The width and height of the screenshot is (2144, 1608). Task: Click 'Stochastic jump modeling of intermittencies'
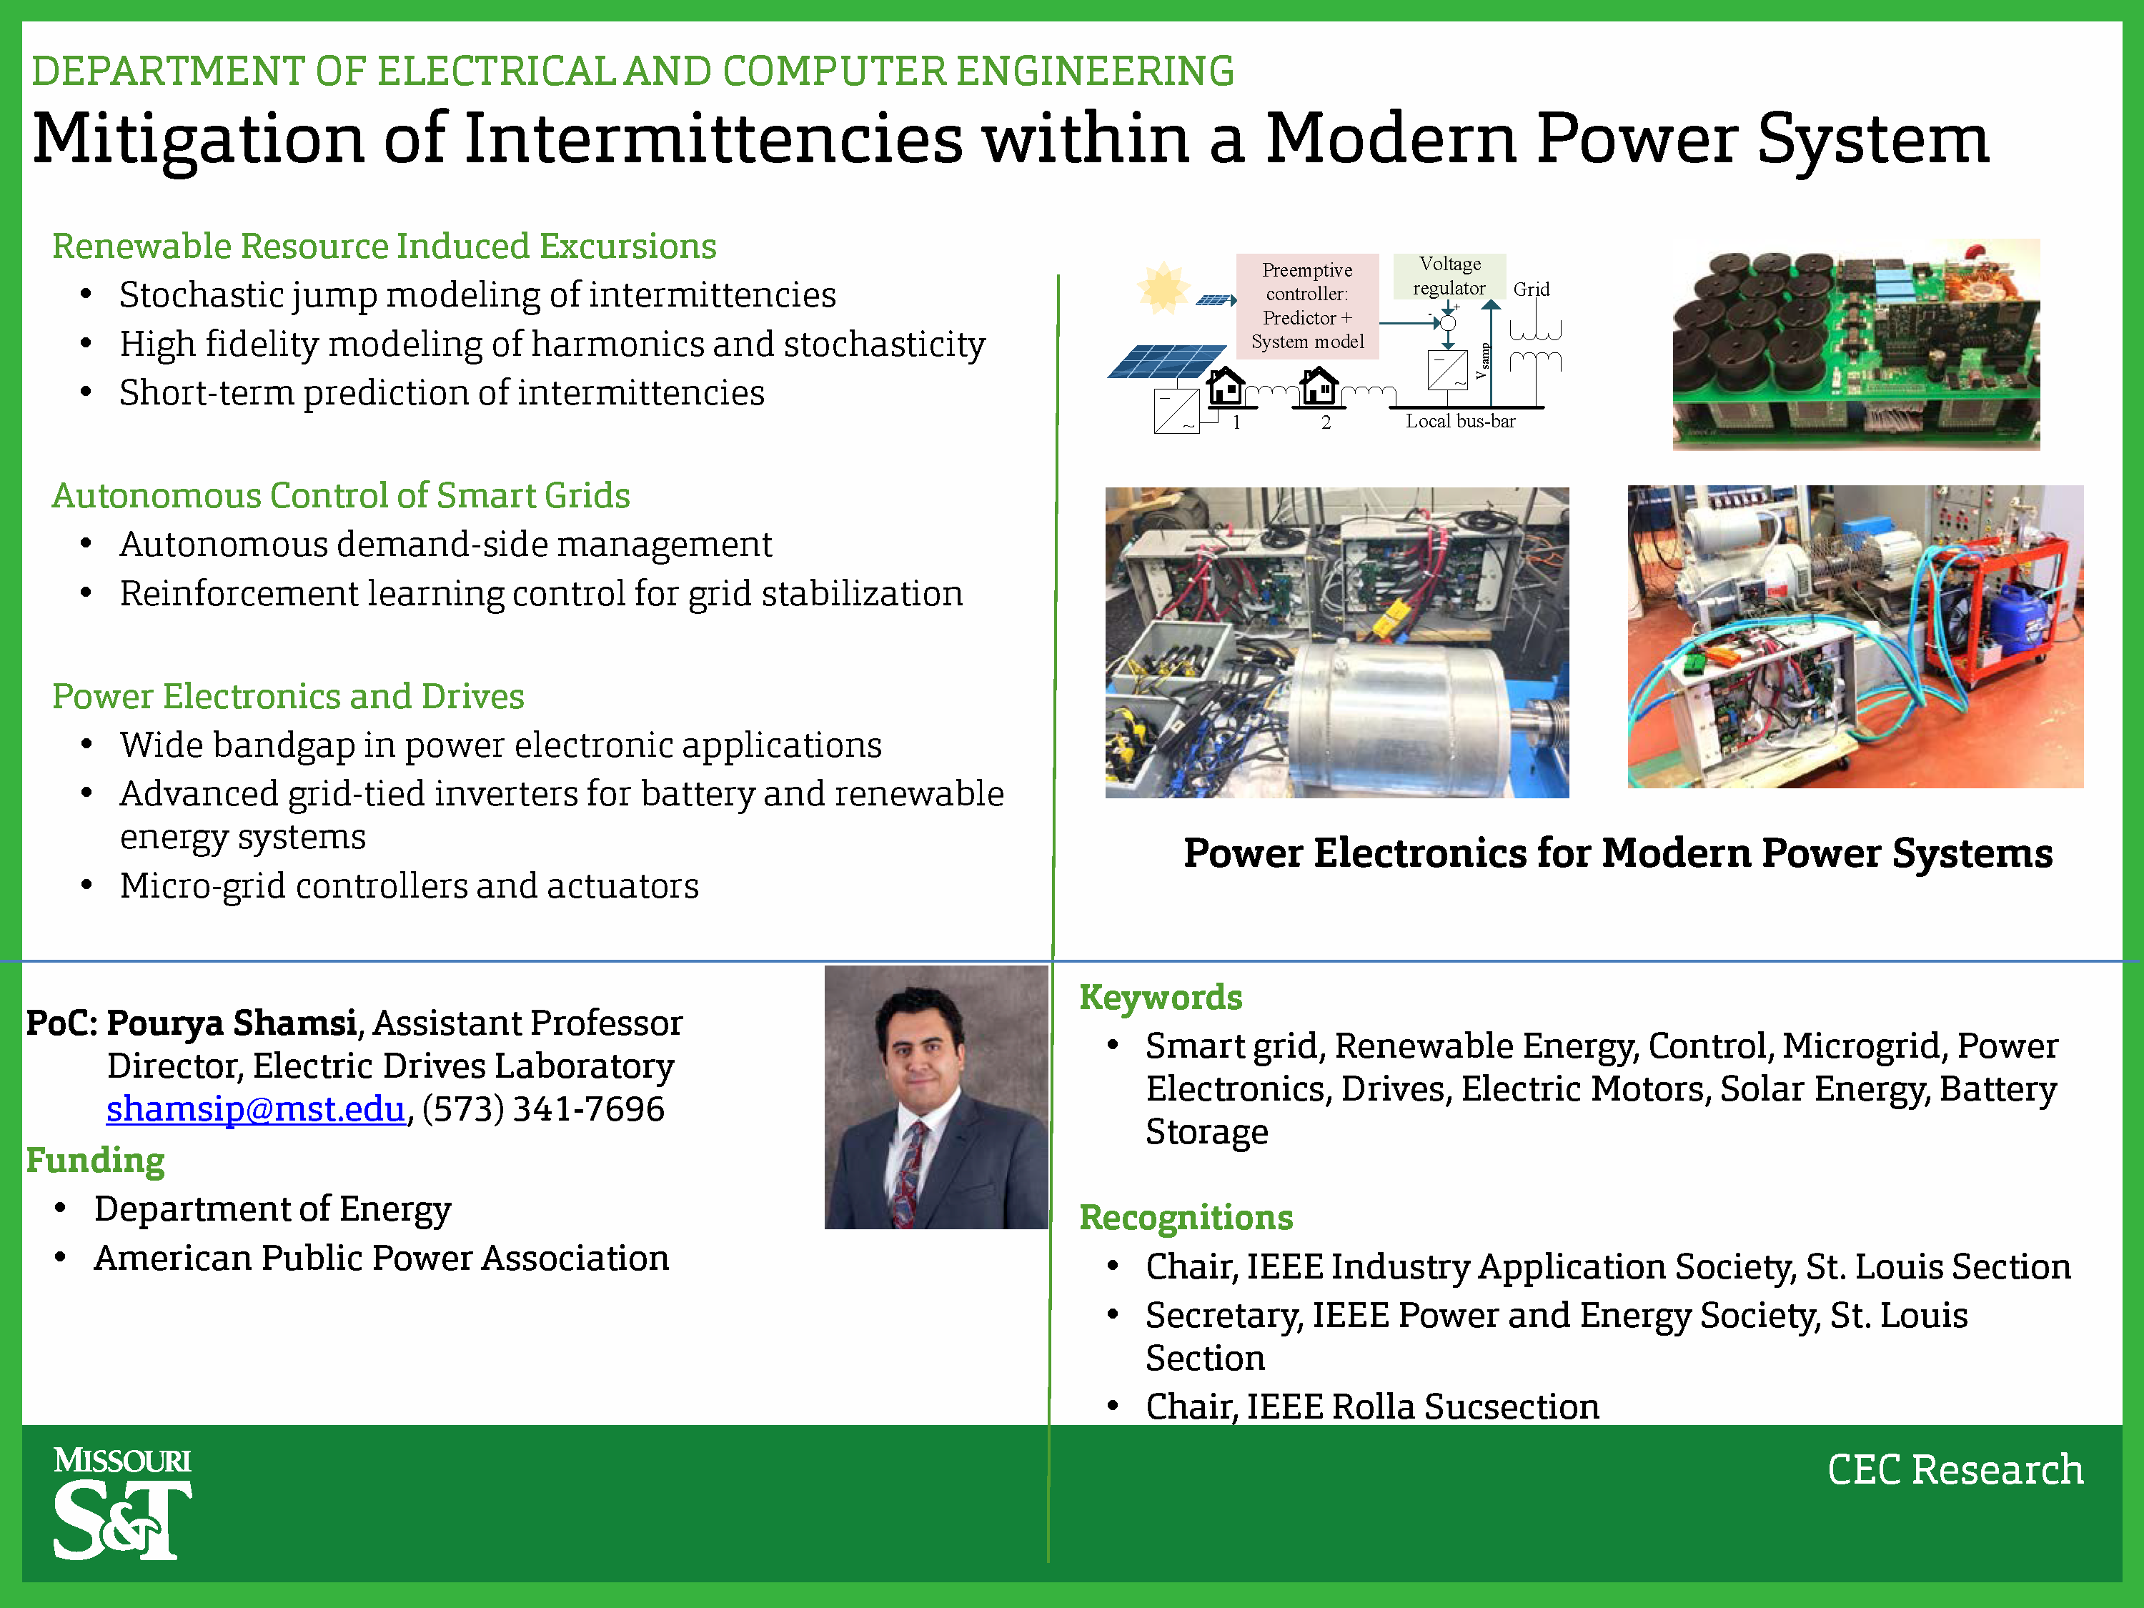pos(478,294)
